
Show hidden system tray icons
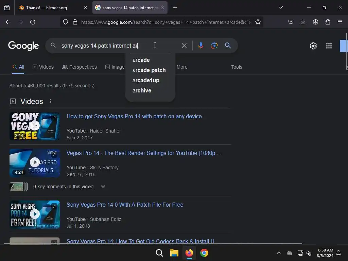(279, 253)
